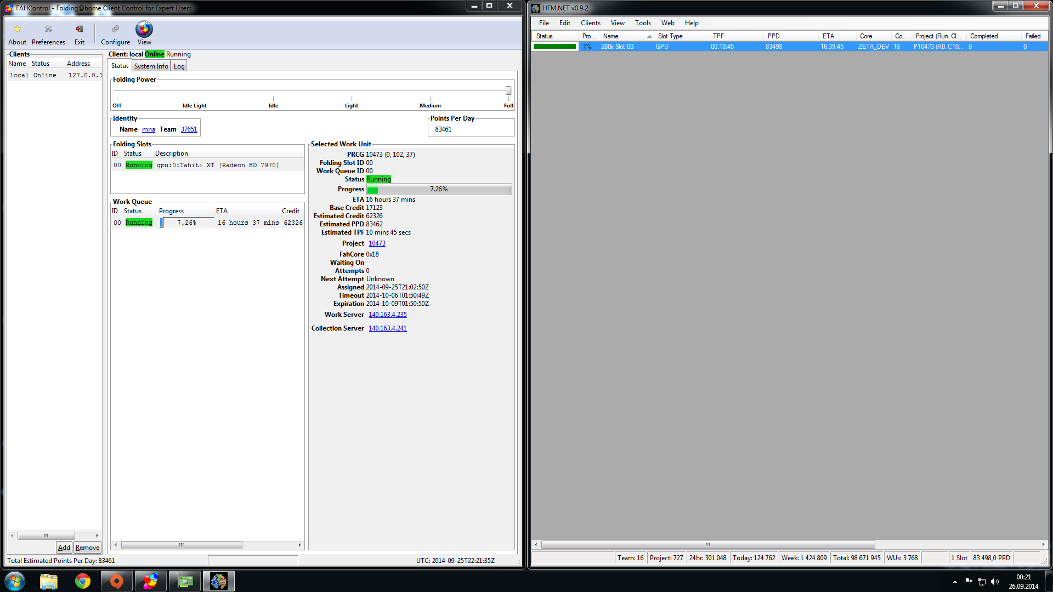Open the graphics card app taskbar icon

(x=185, y=581)
